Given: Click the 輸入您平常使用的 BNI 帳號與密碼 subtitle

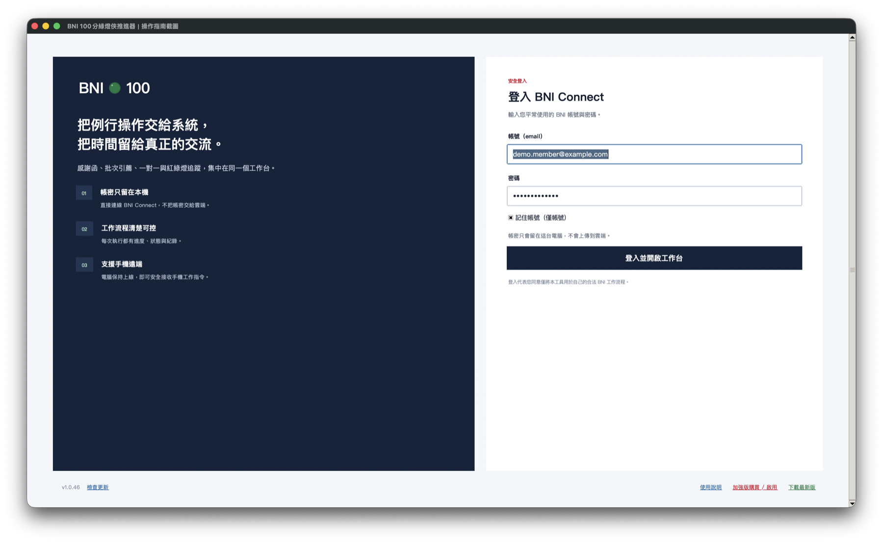Looking at the screenshot, I should [554, 114].
